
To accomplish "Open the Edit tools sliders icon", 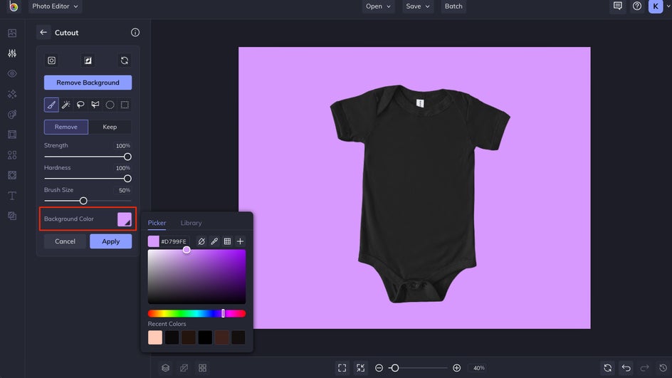I will pyautogui.click(x=12, y=53).
